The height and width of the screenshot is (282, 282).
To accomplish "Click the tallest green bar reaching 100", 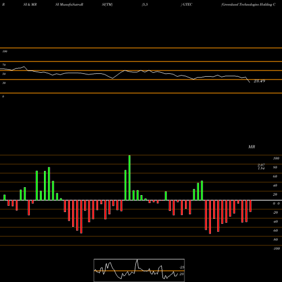I will click(130, 178).
